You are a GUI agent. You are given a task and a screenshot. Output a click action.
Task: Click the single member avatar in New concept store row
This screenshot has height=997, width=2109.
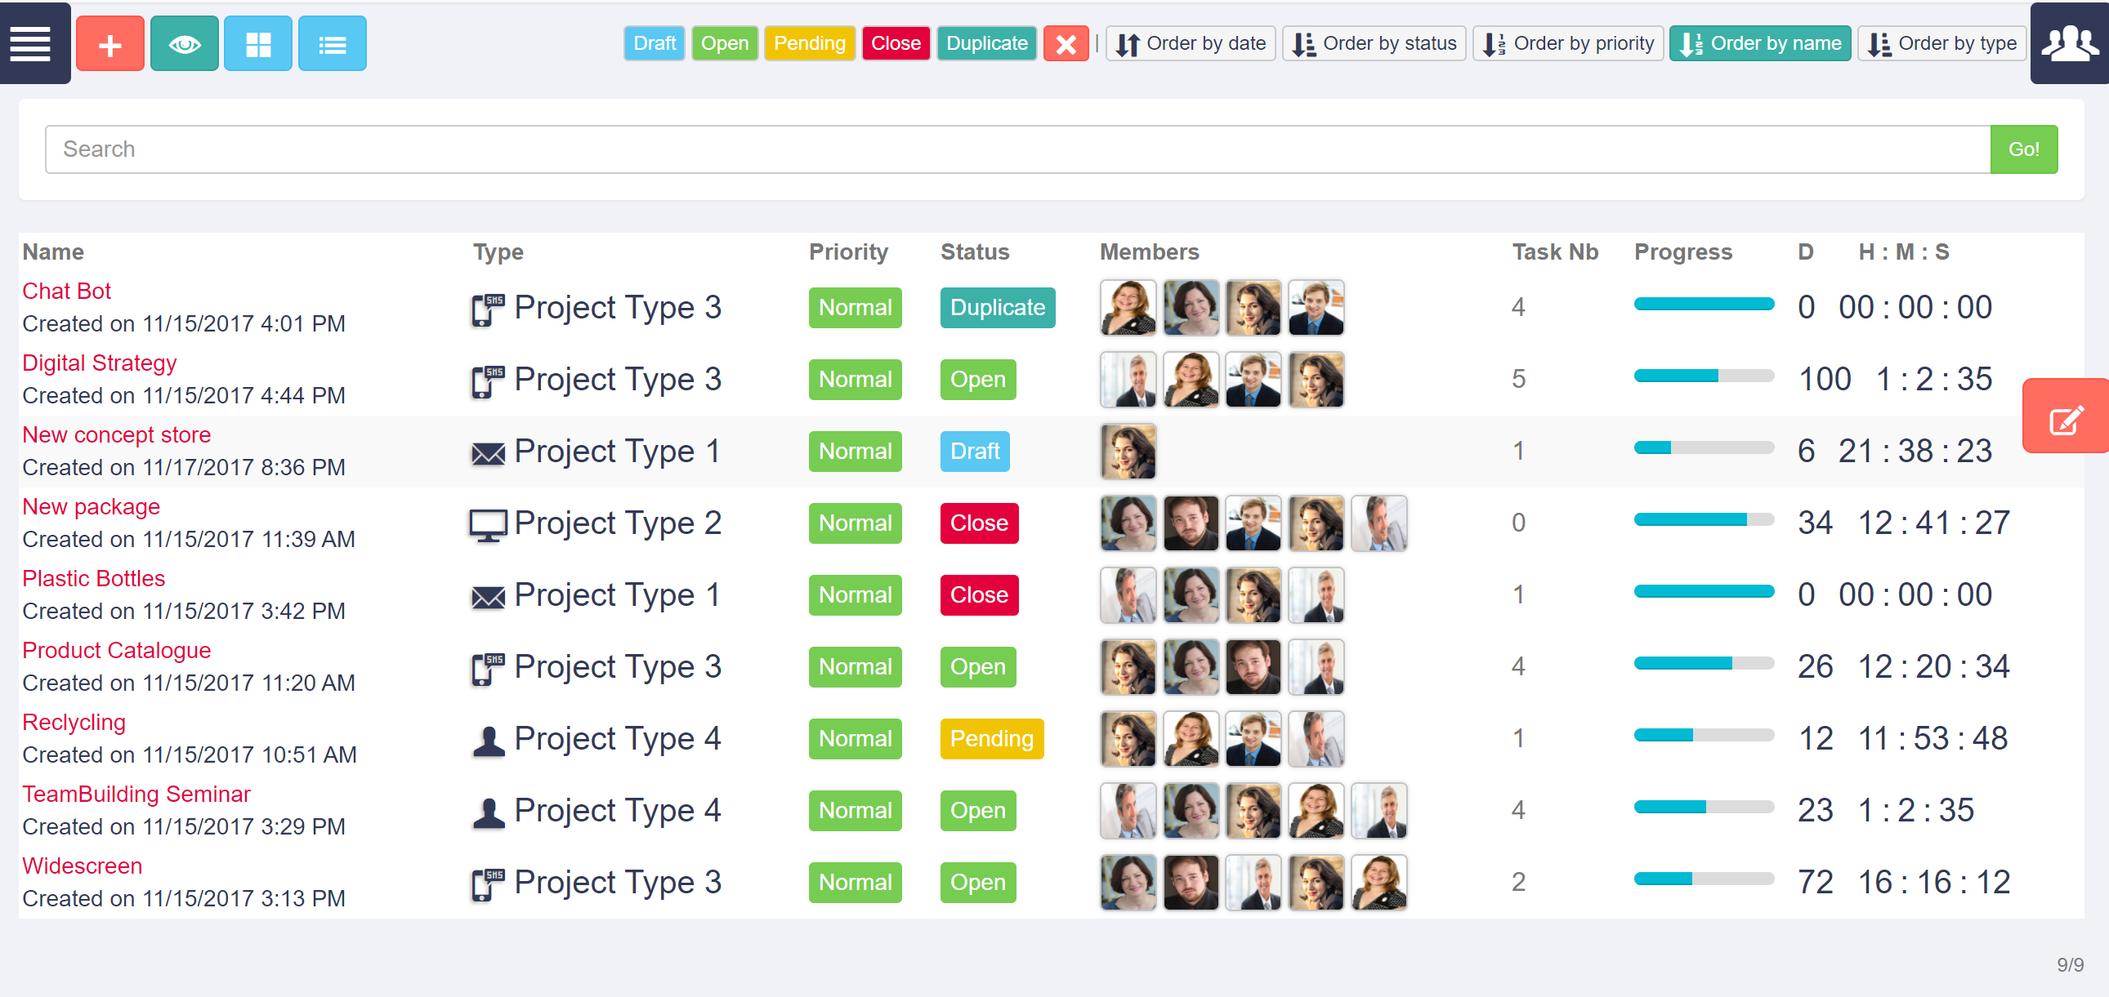pyautogui.click(x=1128, y=452)
